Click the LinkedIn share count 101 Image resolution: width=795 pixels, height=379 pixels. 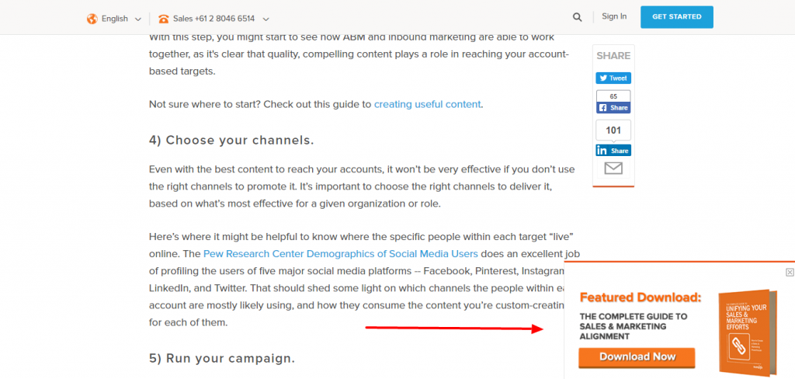613,130
